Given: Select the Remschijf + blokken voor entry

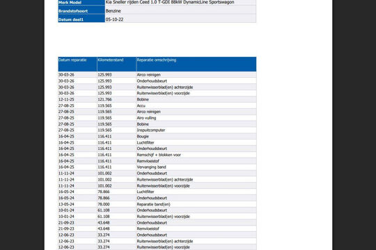Looking at the screenshot, I should pos(159,155).
